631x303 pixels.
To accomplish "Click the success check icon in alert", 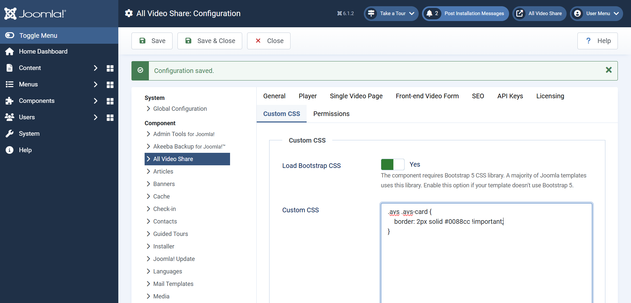I will tap(140, 70).
